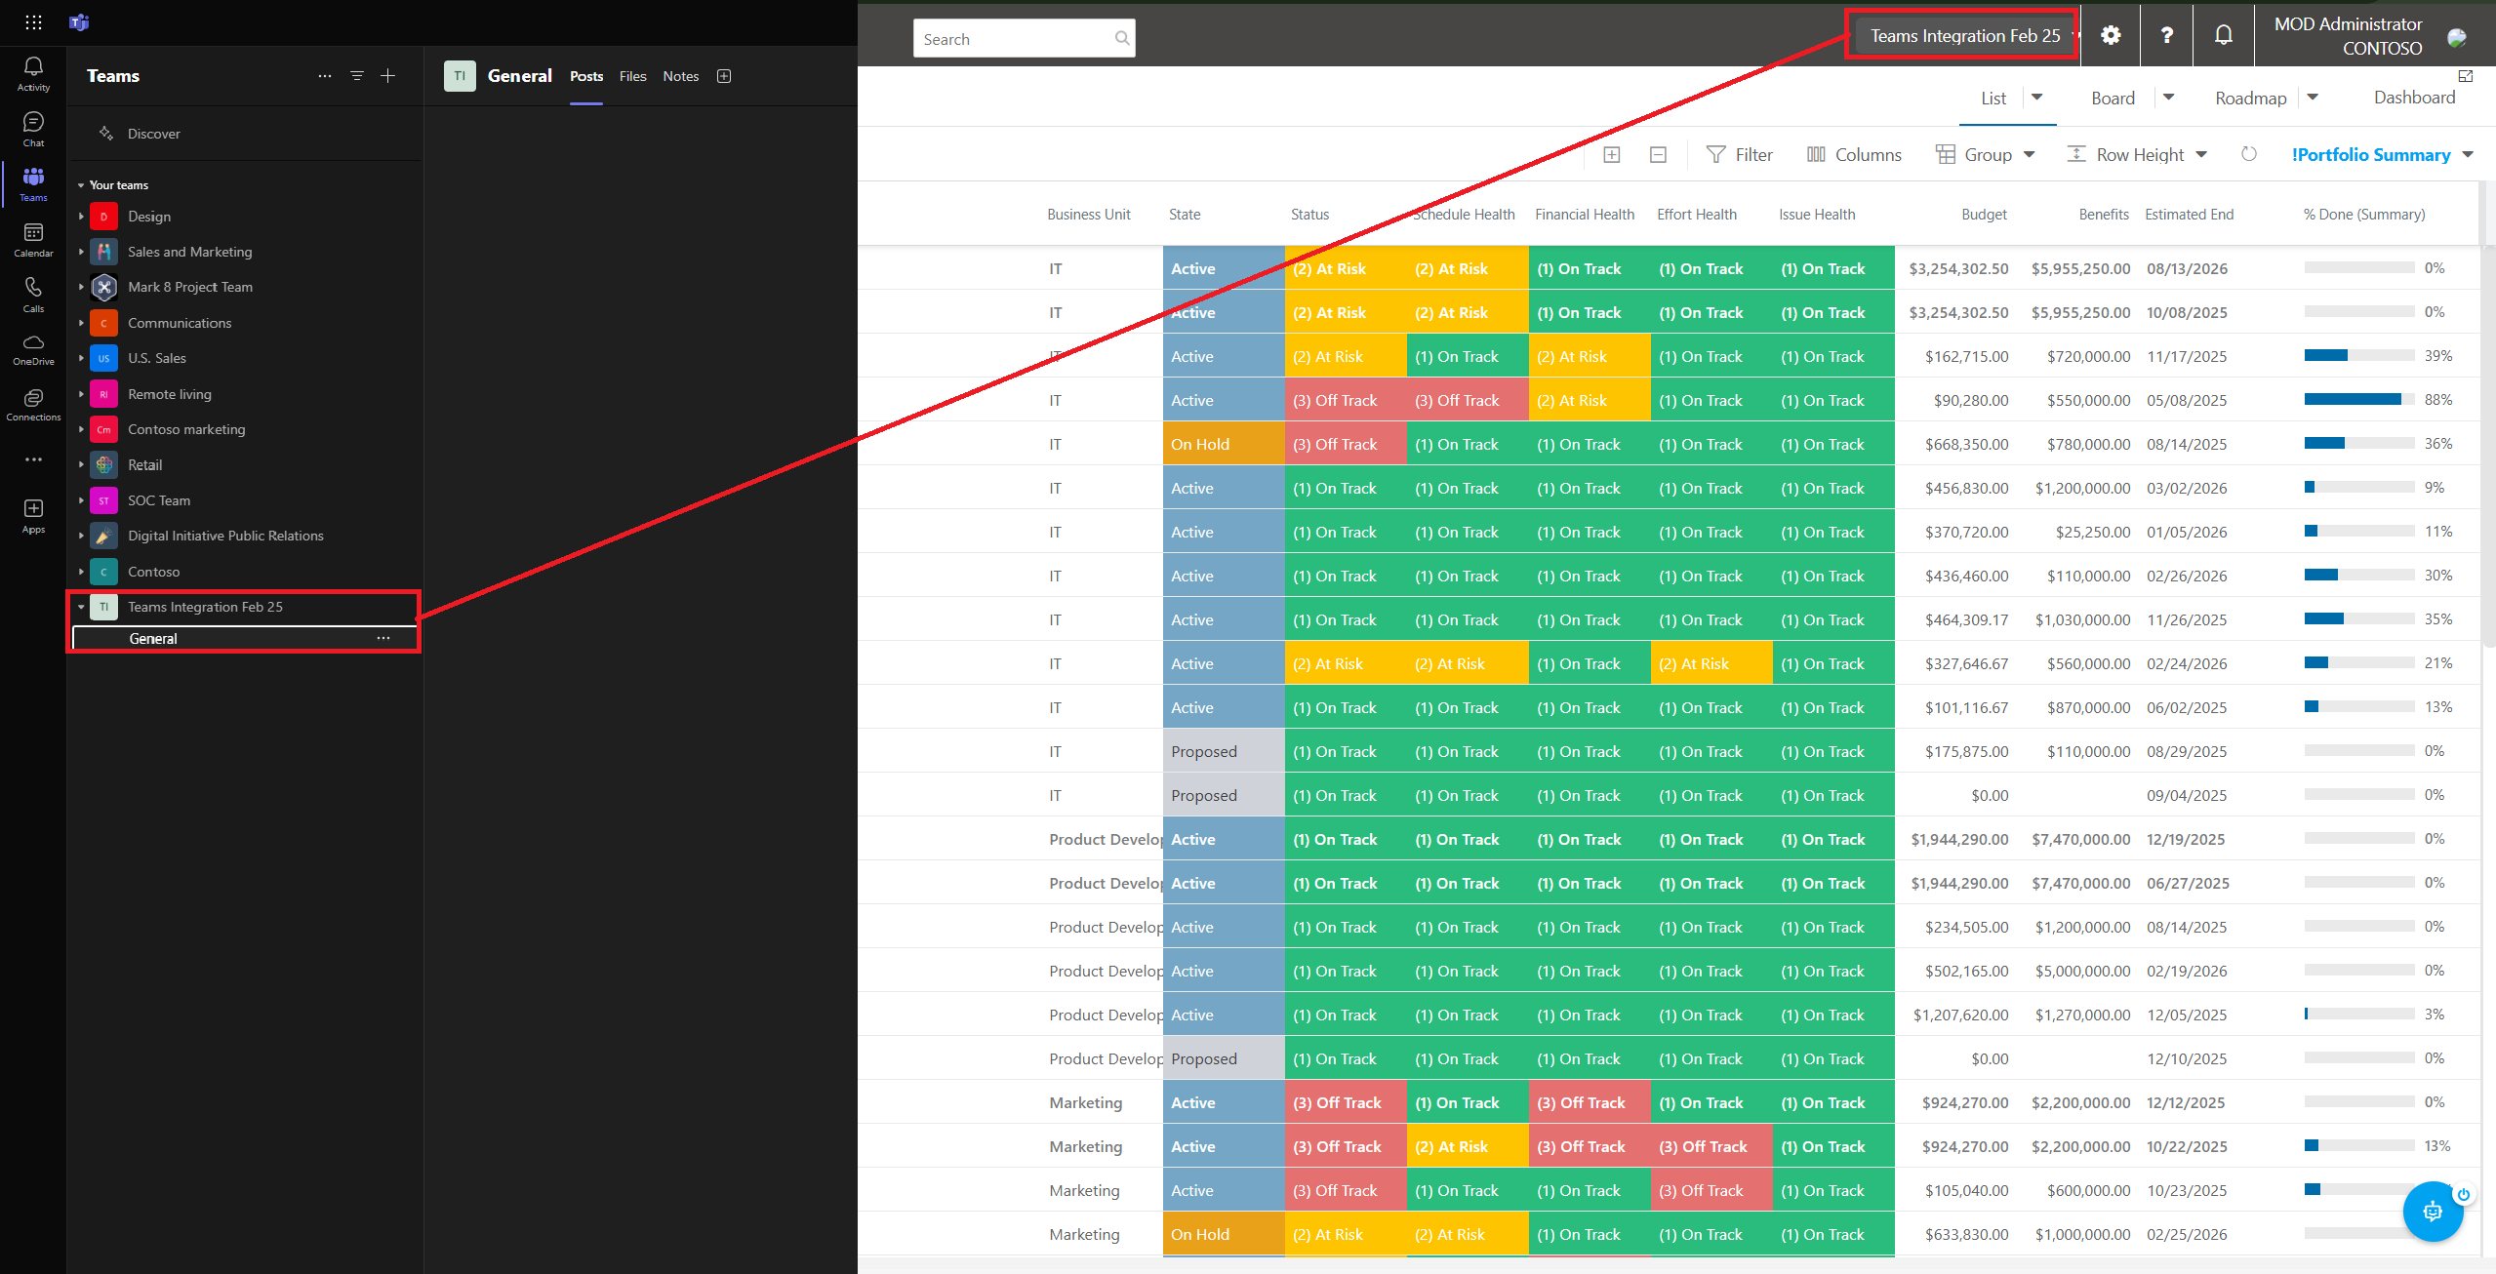The image size is (2496, 1274).
Task: Open the chatbot assistant button
Action: pyautogui.click(x=2433, y=1212)
